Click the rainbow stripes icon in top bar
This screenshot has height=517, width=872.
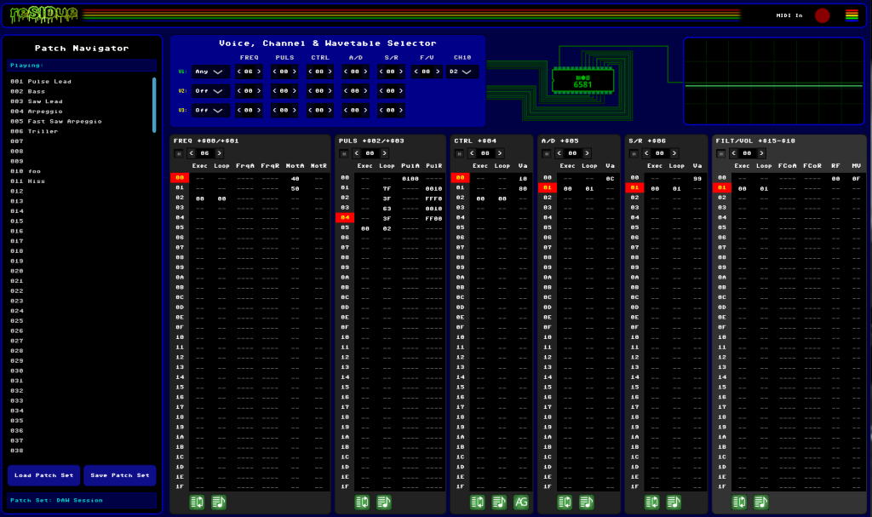(852, 14)
